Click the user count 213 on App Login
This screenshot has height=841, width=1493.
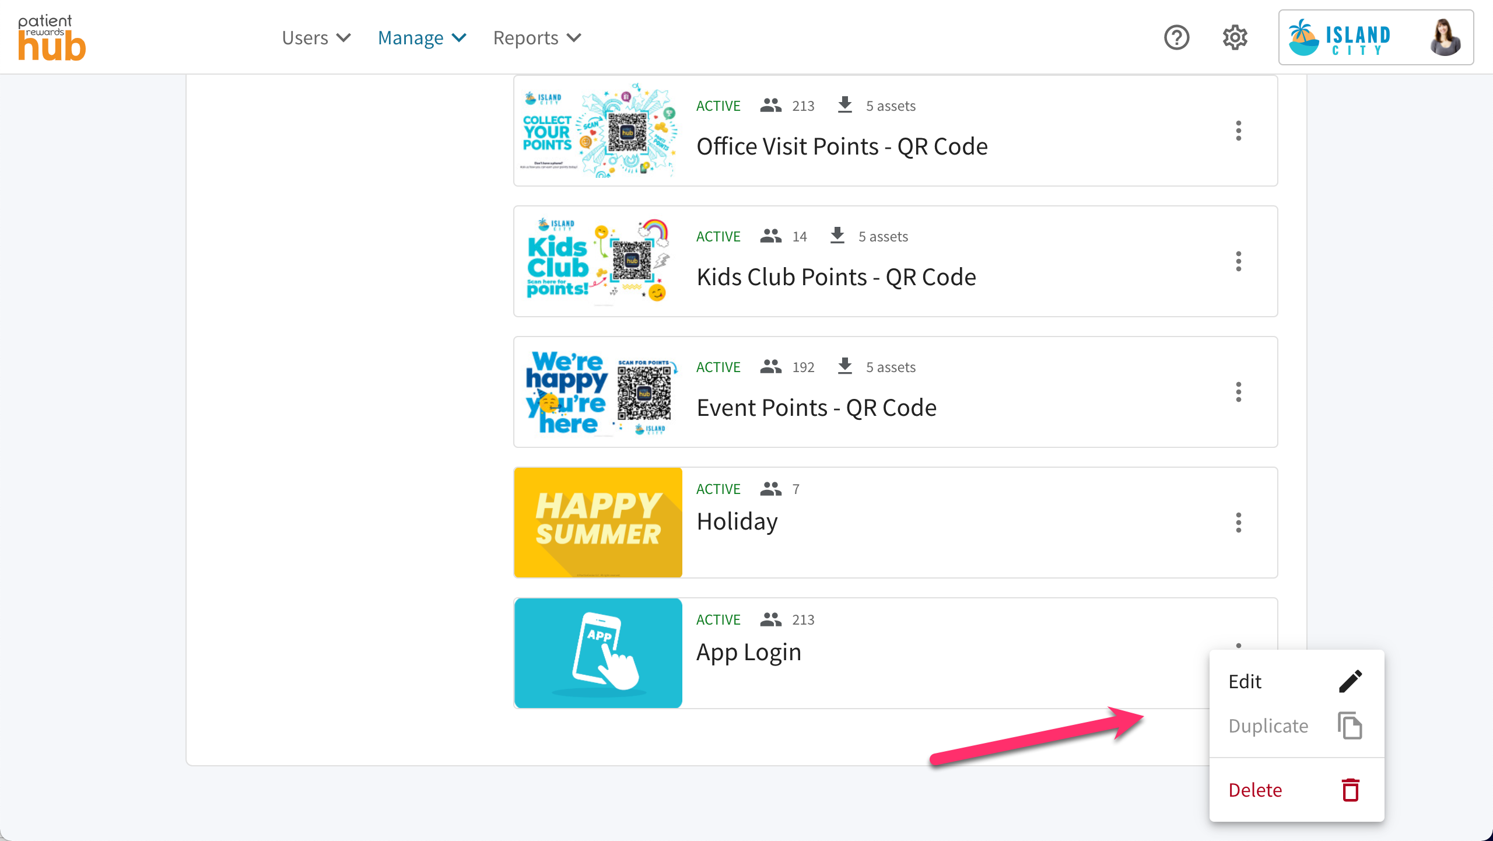click(x=803, y=620)
